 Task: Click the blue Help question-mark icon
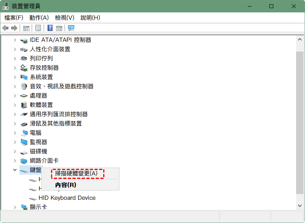tap(50, 28)
